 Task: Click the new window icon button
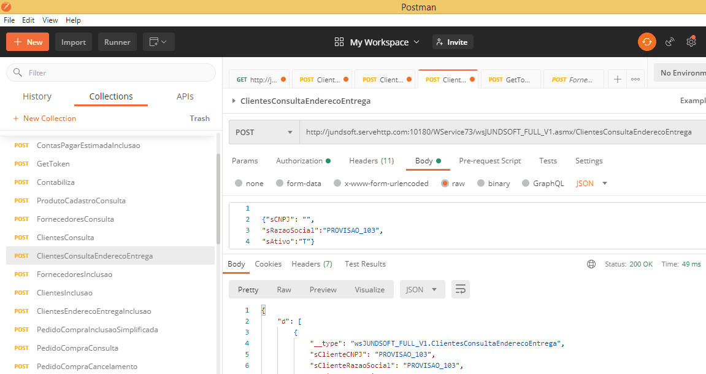tap(159, 42)
